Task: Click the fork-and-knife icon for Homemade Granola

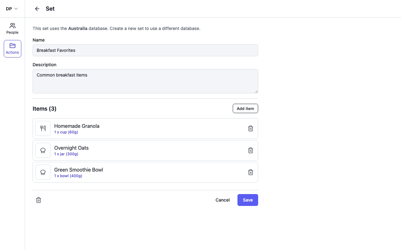Action: pos(43,128)
